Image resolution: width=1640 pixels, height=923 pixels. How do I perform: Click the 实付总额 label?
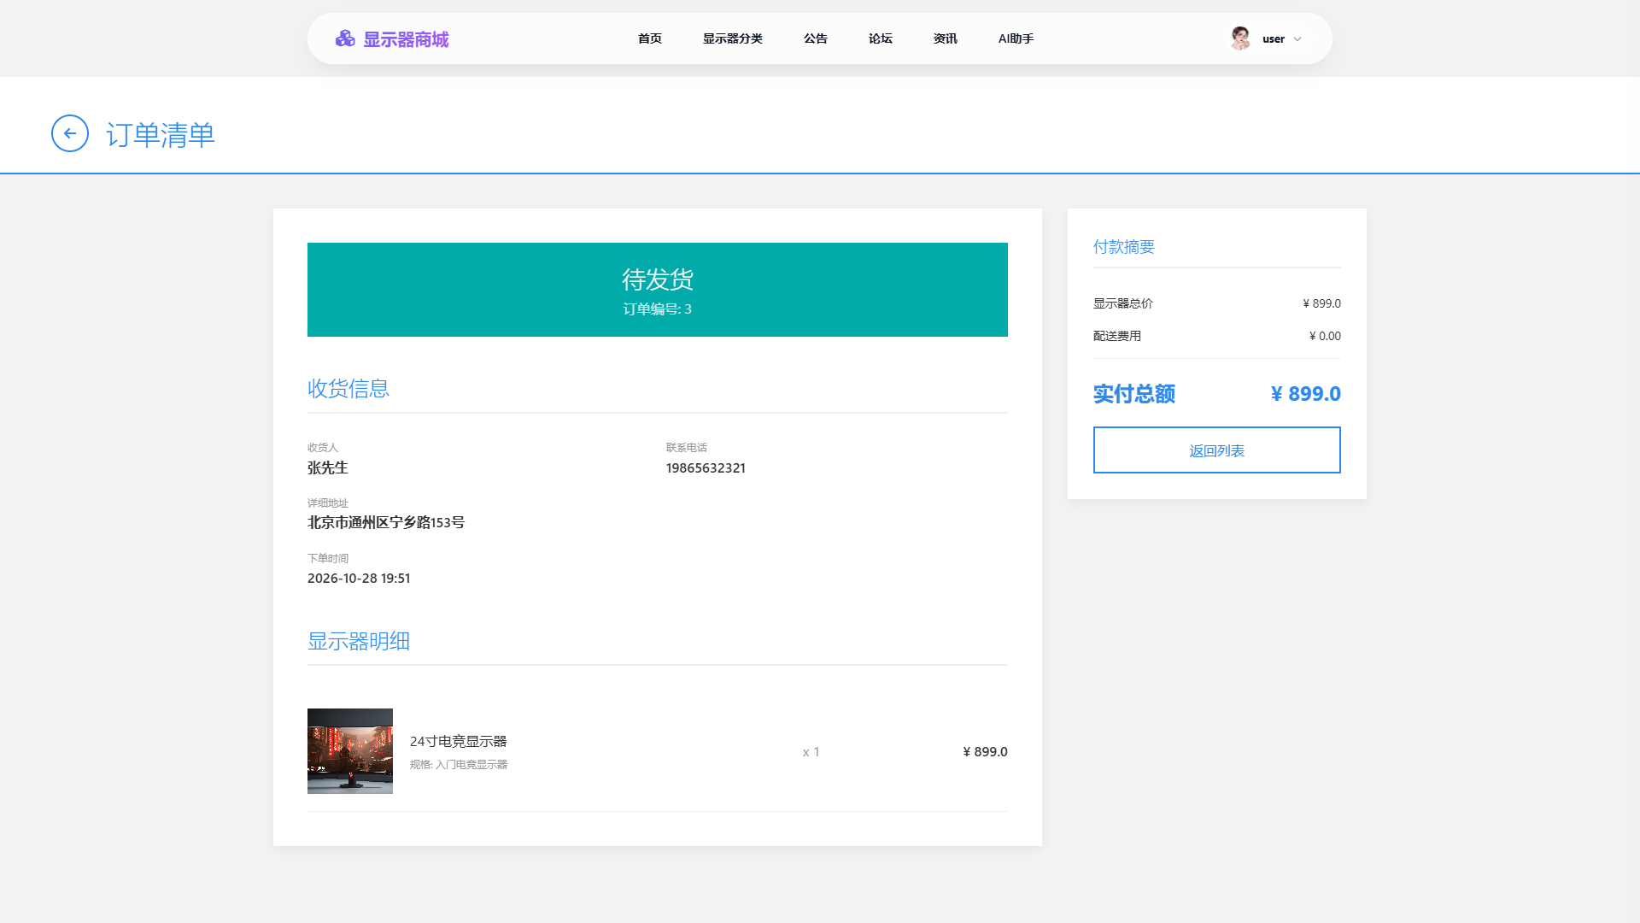[1134, 394]
